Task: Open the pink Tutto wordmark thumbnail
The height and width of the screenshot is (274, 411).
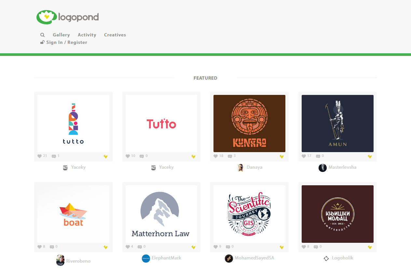Action: click(x=161, y=124)
